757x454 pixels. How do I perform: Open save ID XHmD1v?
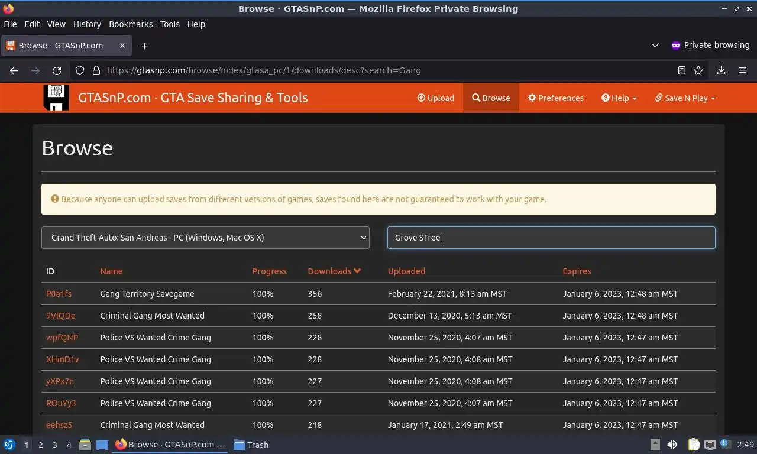tap(62, 359)
